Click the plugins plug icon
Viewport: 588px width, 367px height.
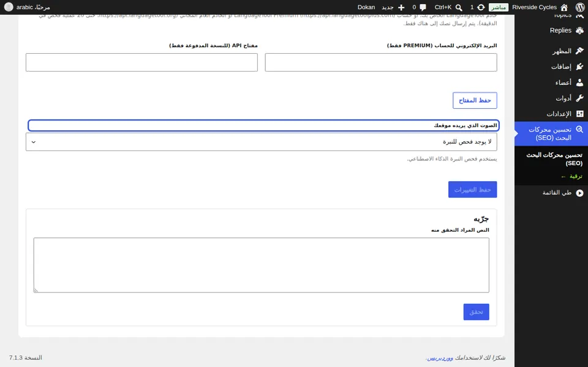point(580,66)
